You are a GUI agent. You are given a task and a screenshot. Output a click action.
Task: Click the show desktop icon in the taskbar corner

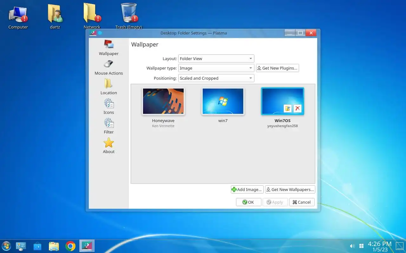tap(400, 246)
